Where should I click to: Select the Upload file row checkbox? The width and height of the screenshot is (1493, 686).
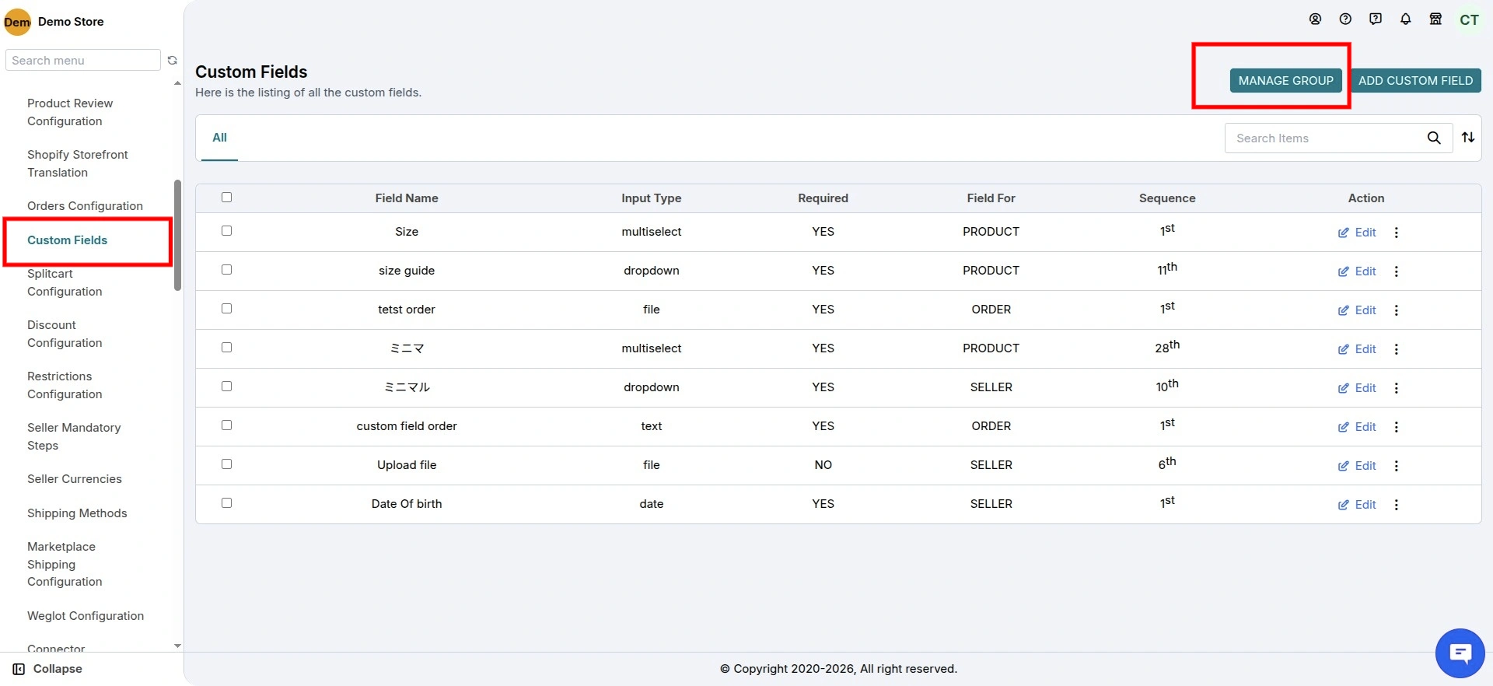coord(226,464)
